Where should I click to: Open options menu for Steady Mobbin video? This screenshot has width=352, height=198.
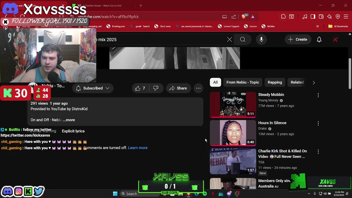coord(318,95)
